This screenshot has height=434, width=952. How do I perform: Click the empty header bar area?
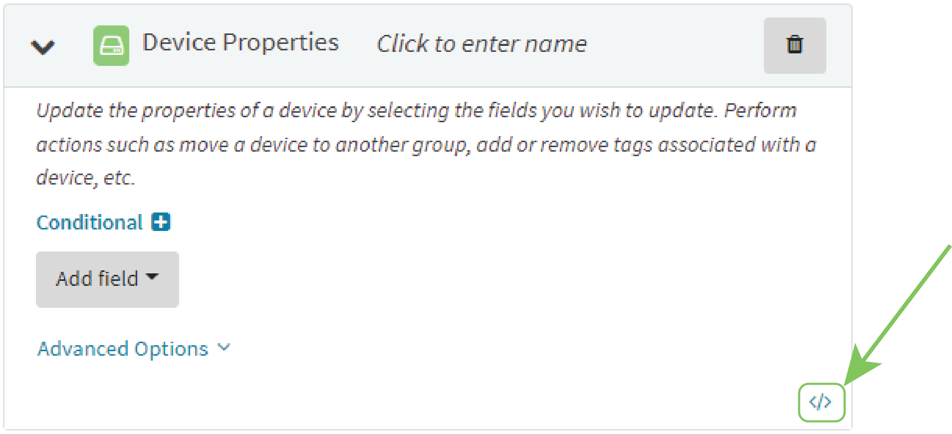pyautogui.click(x=674, y=46)
